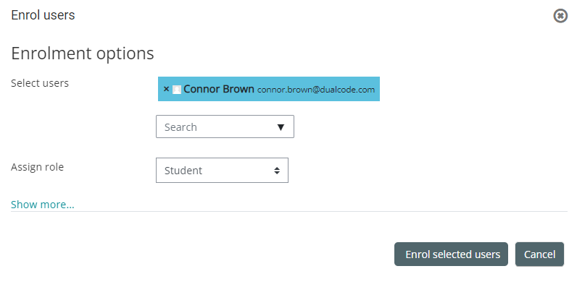Click up-down arrows icon in Student selector

[x=277, y=171]
